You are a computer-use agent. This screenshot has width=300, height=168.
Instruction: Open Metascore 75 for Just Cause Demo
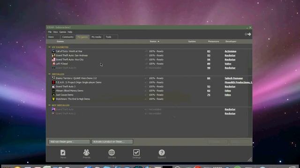[209, 95]
